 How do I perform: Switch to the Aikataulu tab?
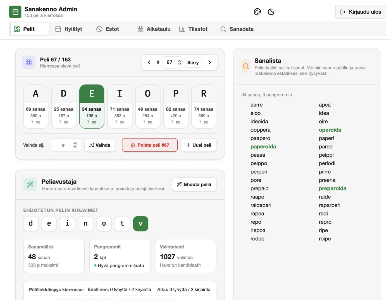click(154, 29)
